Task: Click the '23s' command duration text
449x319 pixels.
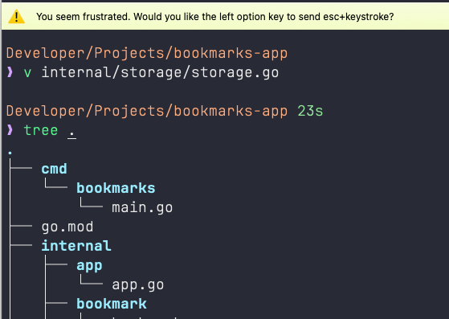Action: 310,111
